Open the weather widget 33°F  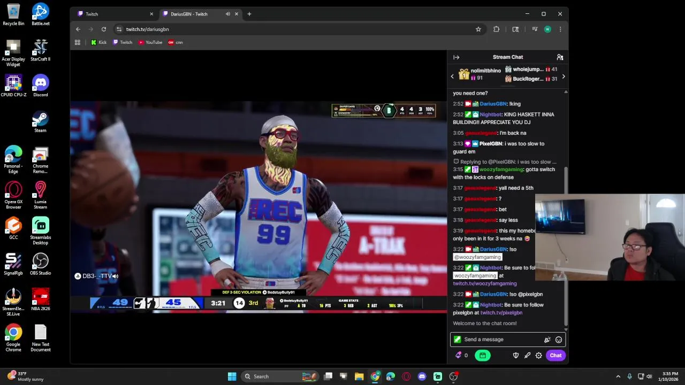(x=25, y=376)
